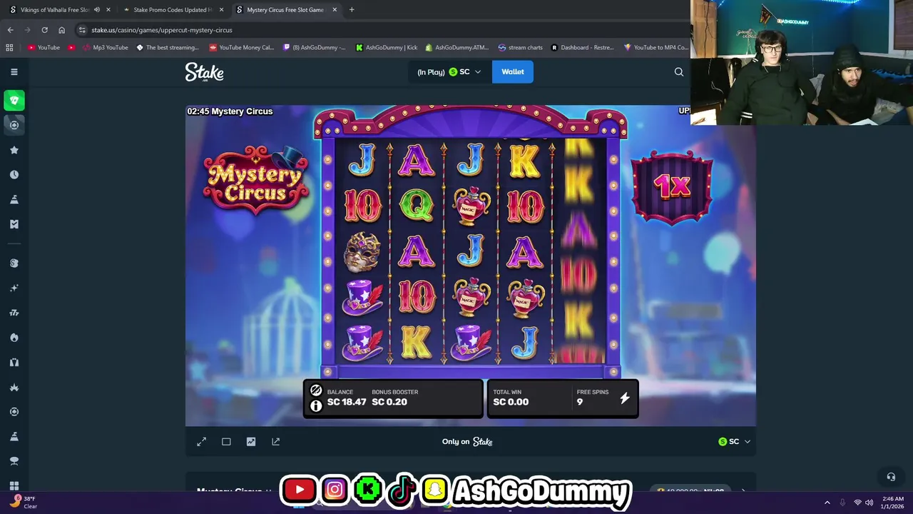Open the Chrome apps grid icon

pos(9,47)
